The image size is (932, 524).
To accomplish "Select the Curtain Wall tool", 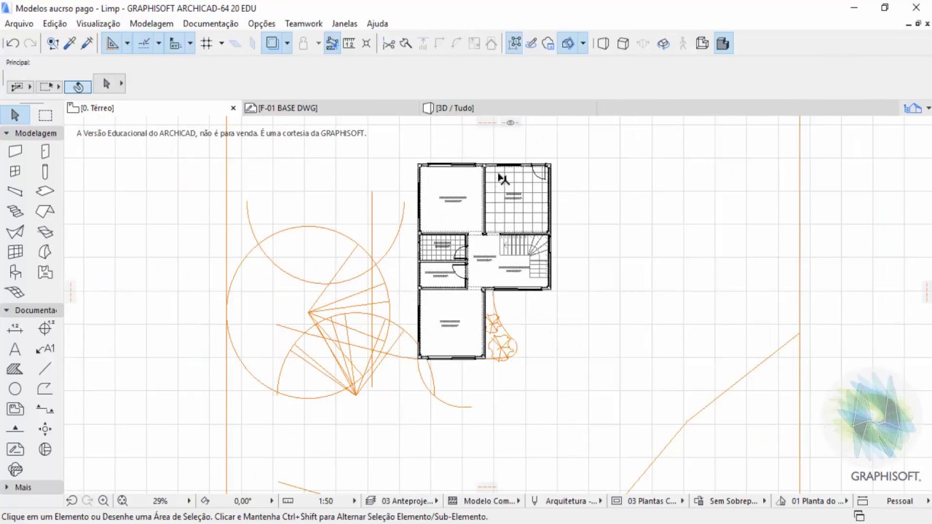I will [15, 253].
